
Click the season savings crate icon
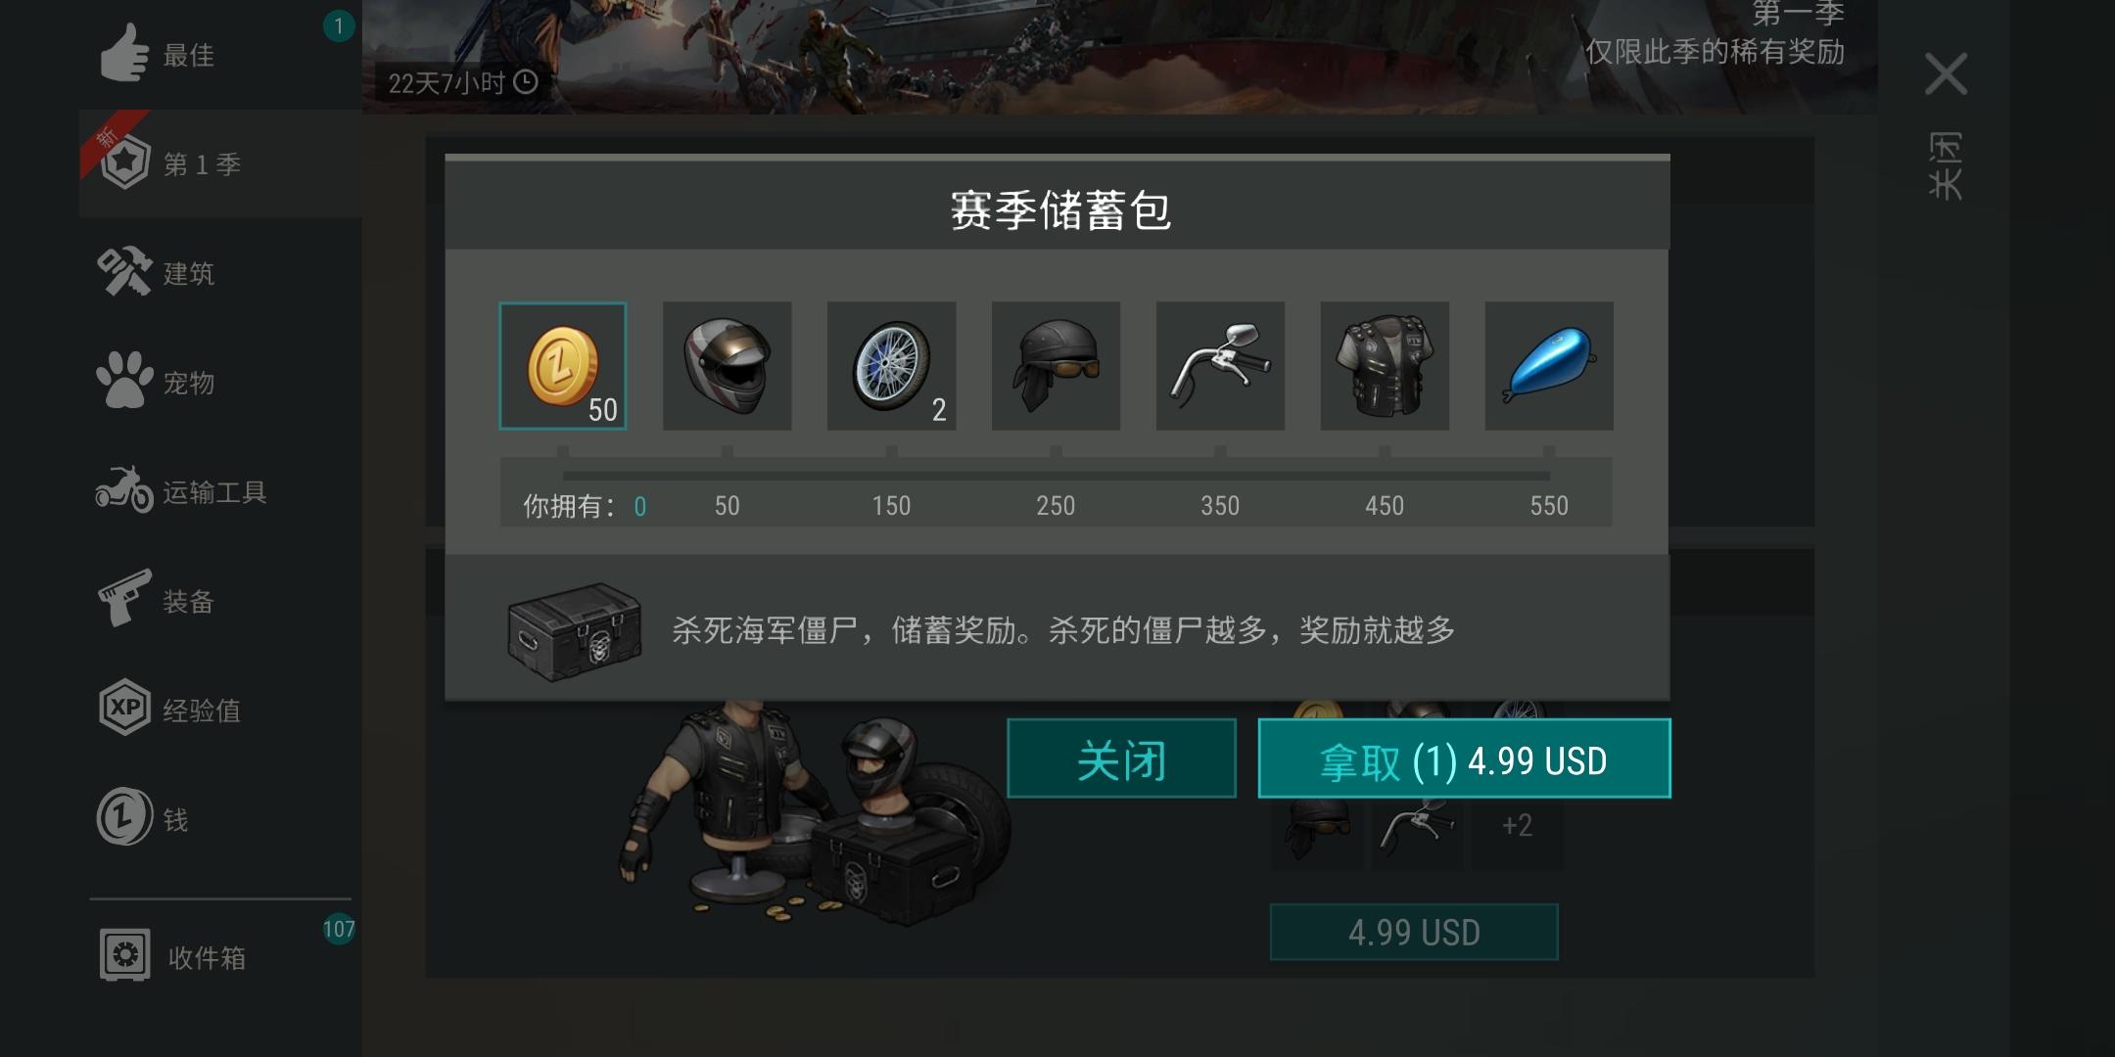pyautogui.click(x=575, y=631)
